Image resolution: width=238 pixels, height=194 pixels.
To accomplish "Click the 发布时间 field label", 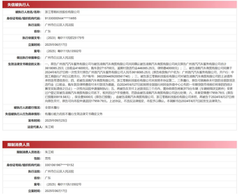I will (34, 120).
